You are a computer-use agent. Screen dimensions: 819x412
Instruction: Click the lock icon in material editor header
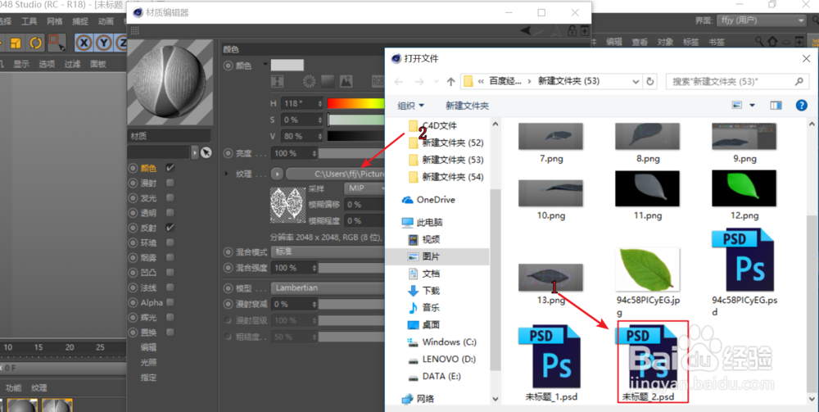tap(572, 31)
